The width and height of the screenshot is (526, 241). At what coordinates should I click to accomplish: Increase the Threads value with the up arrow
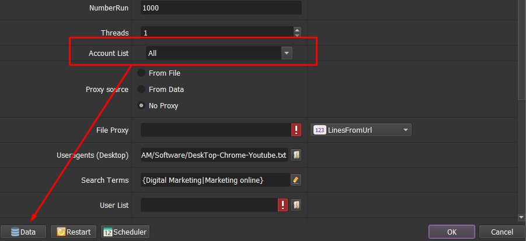point(297,30)
